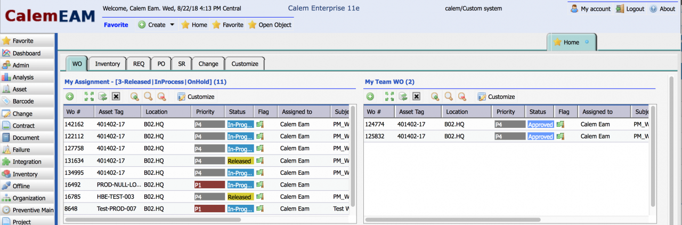
Task: Add new work order in My Team WO toolbar
Action: (x=370, y=97)
